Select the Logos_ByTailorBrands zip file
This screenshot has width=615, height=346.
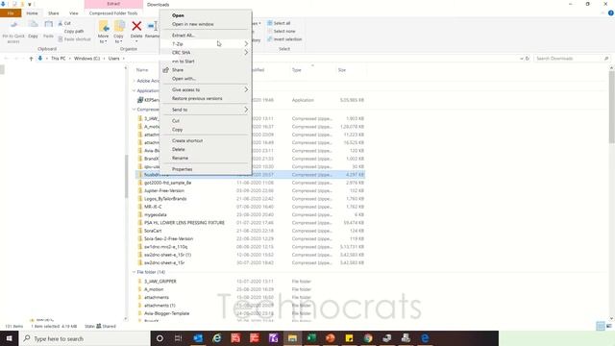(x=165, y=199)
